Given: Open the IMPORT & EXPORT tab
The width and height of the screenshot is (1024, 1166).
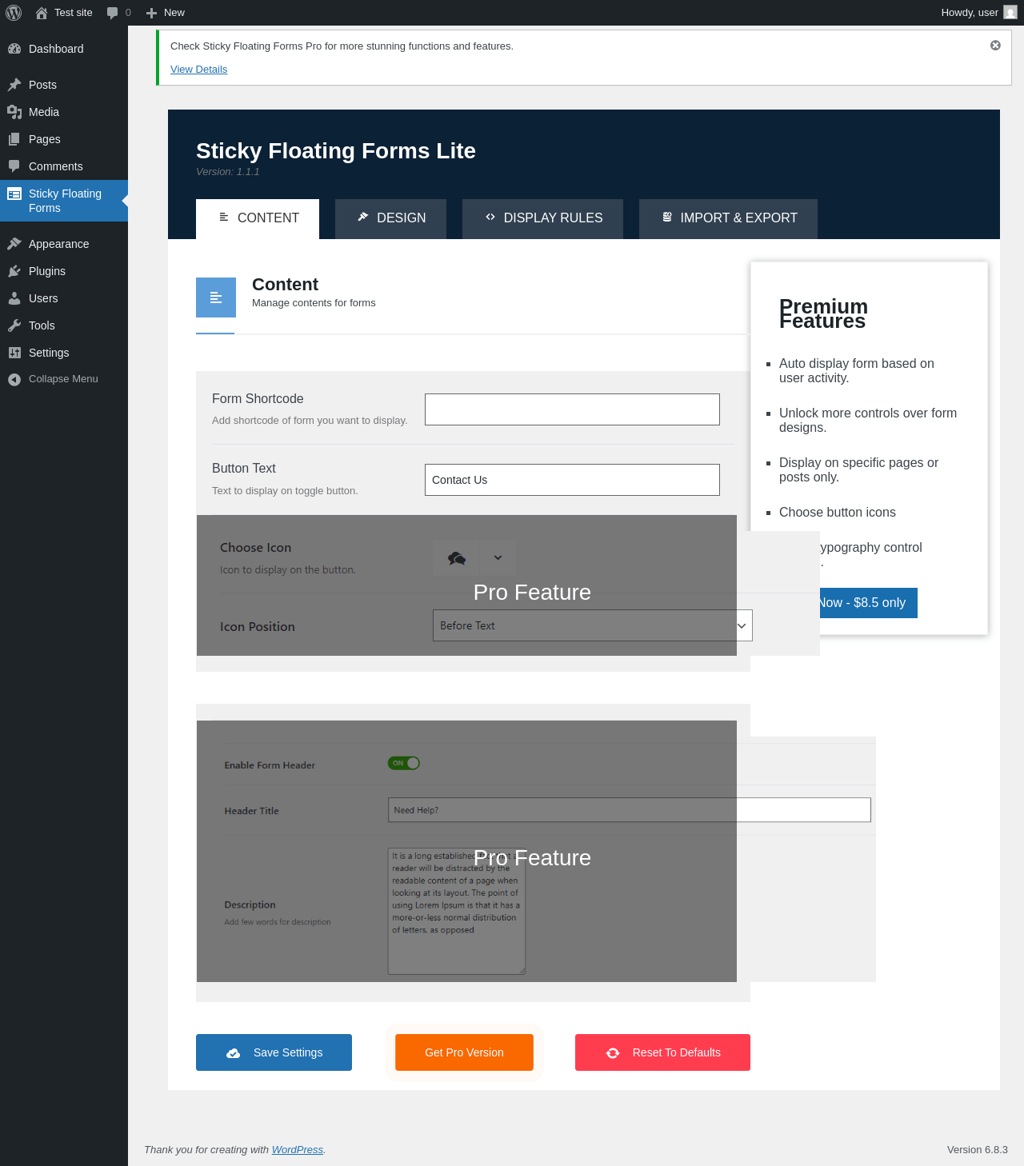Looking at the screenshot, I should (728, 219).
